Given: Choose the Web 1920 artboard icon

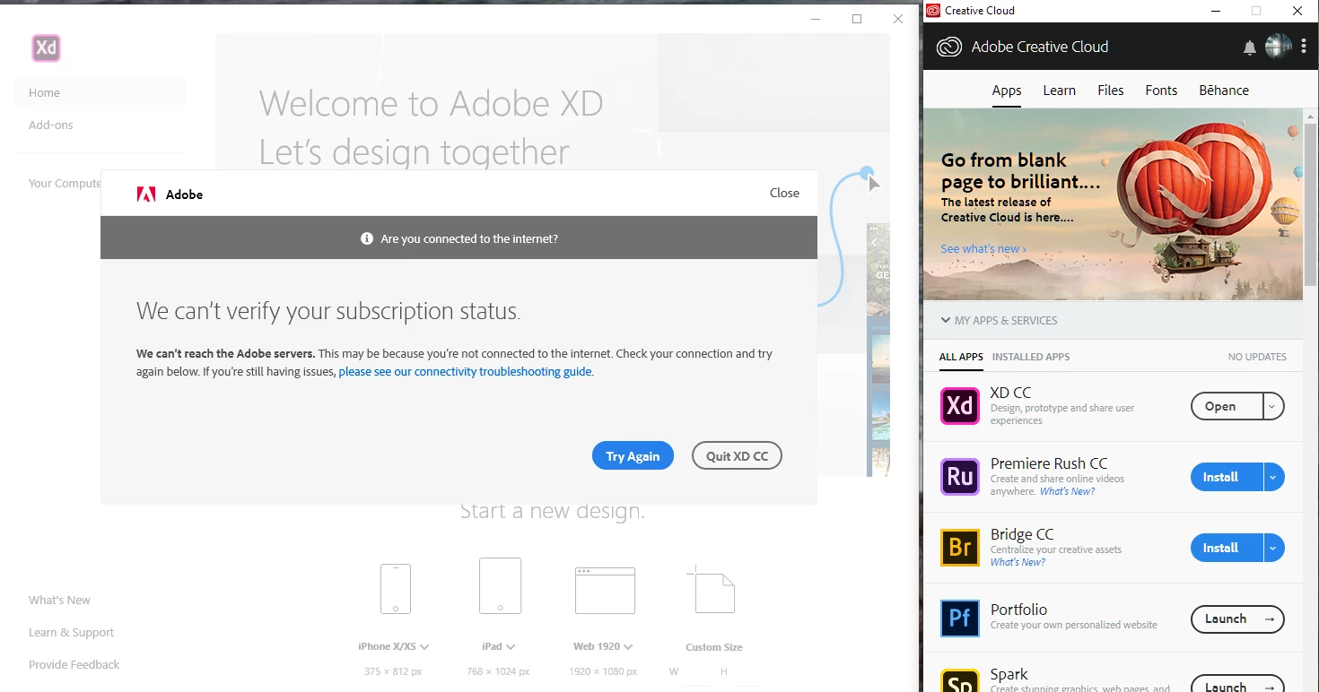Looking at the screenshot, I should [605, 591].
